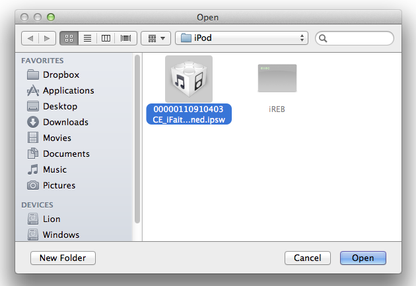Click the Cancel button

[x=308, y=258]
